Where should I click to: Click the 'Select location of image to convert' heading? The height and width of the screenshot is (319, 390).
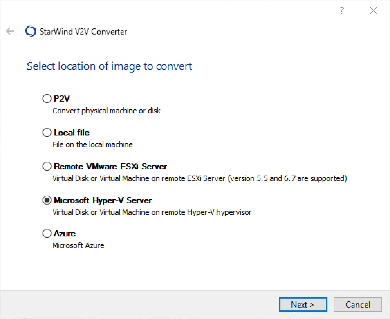pyautogui.click(x=109, y=66)
